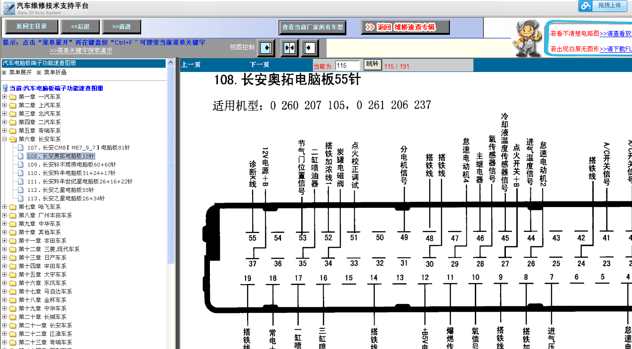632x349 pixels.
Task: Open the >>请下载FL link
Action: pos(616,48)
